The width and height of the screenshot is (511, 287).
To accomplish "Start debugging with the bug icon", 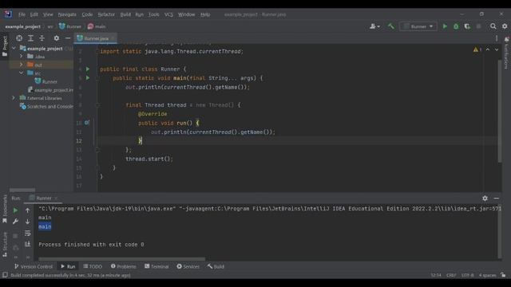I will click(x=456, y=26).
